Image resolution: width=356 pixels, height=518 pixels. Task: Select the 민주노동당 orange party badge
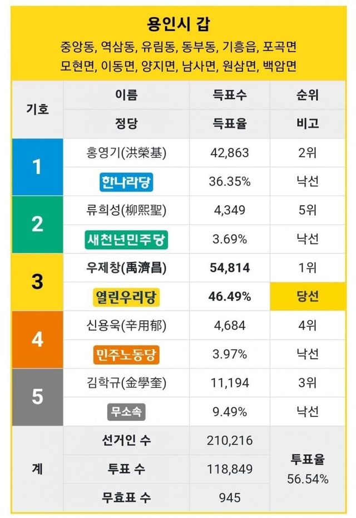click(x=126, y=354)
